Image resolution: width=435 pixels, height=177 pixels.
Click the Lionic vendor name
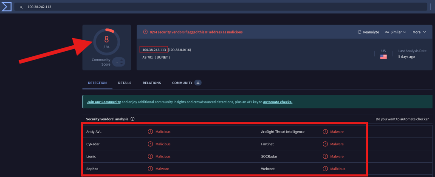(x=91, y=157)
